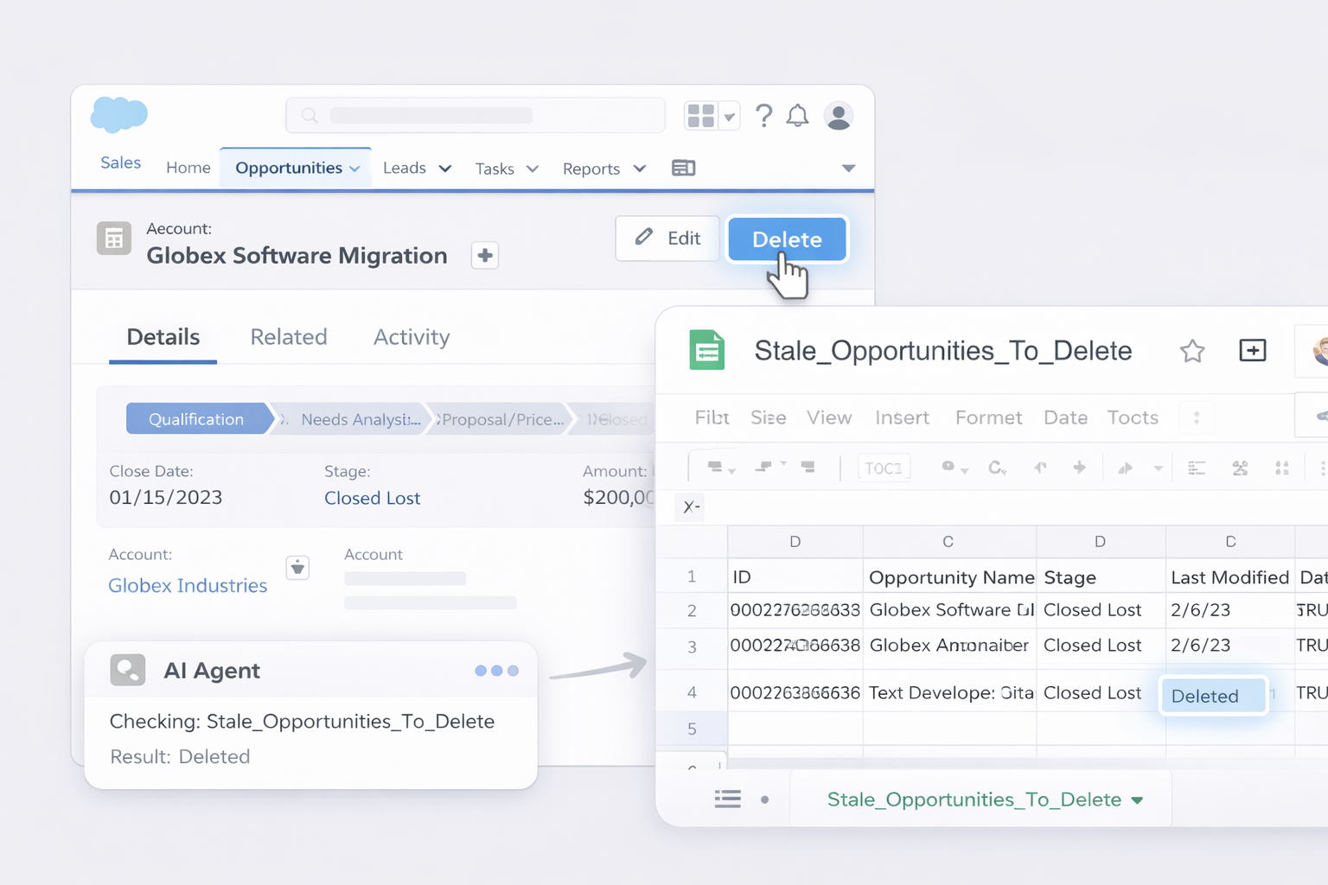Viewport: 1328px width, 885px height.
Task: Click the plus icon beside Globex Software Migration
Action: click(485, 256)
